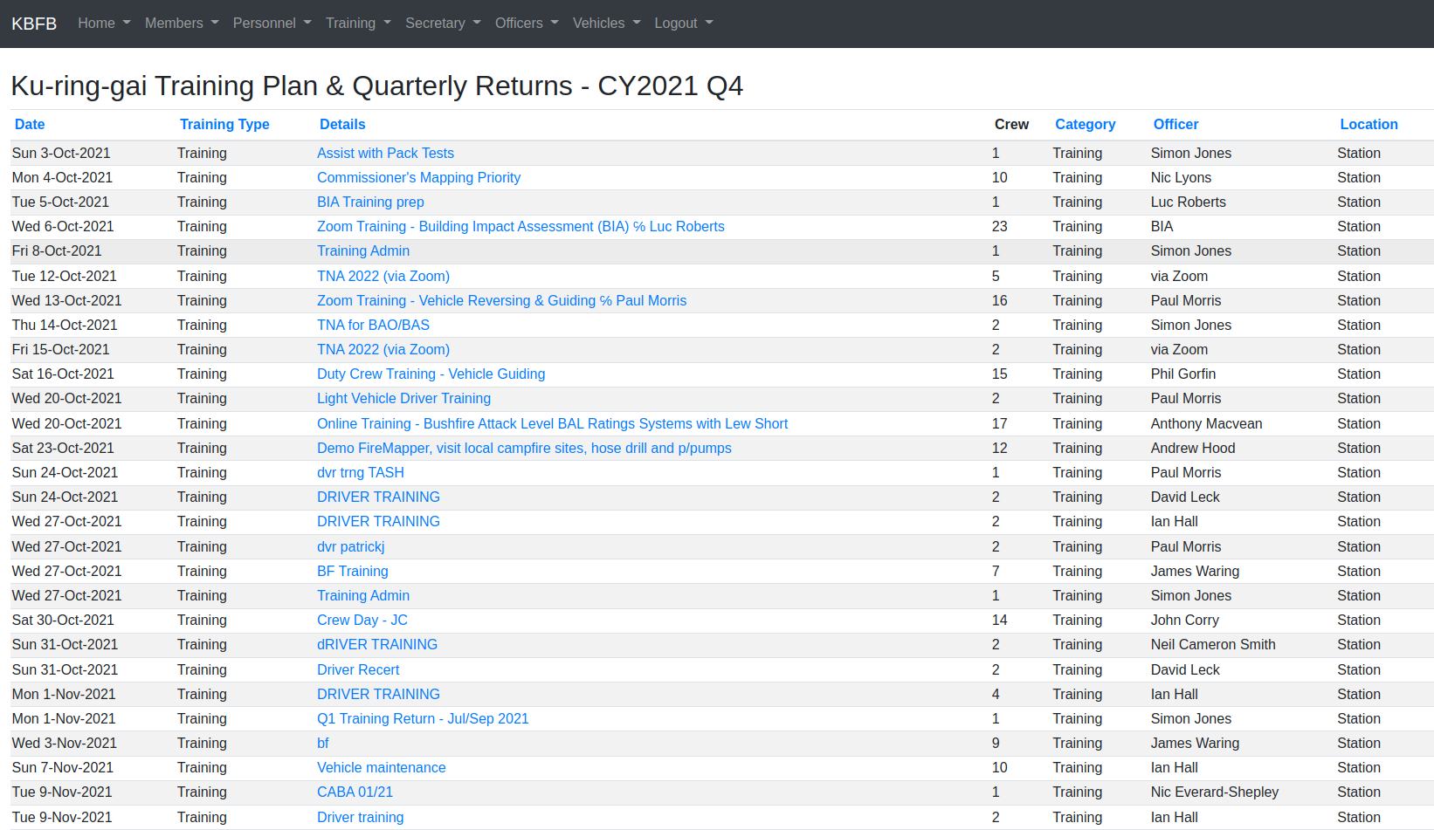Screen dimensions: 1434x830
Task: Click the KBFB brand link
Action: point(34,24)
